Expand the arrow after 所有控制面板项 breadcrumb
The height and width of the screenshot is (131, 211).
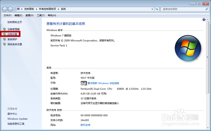58,9
